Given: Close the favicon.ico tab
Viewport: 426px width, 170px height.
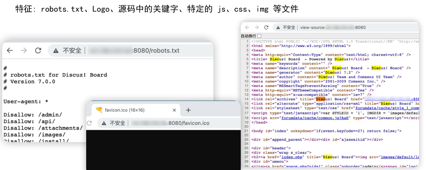Looking at the screenshot, I should click(174, 110).
